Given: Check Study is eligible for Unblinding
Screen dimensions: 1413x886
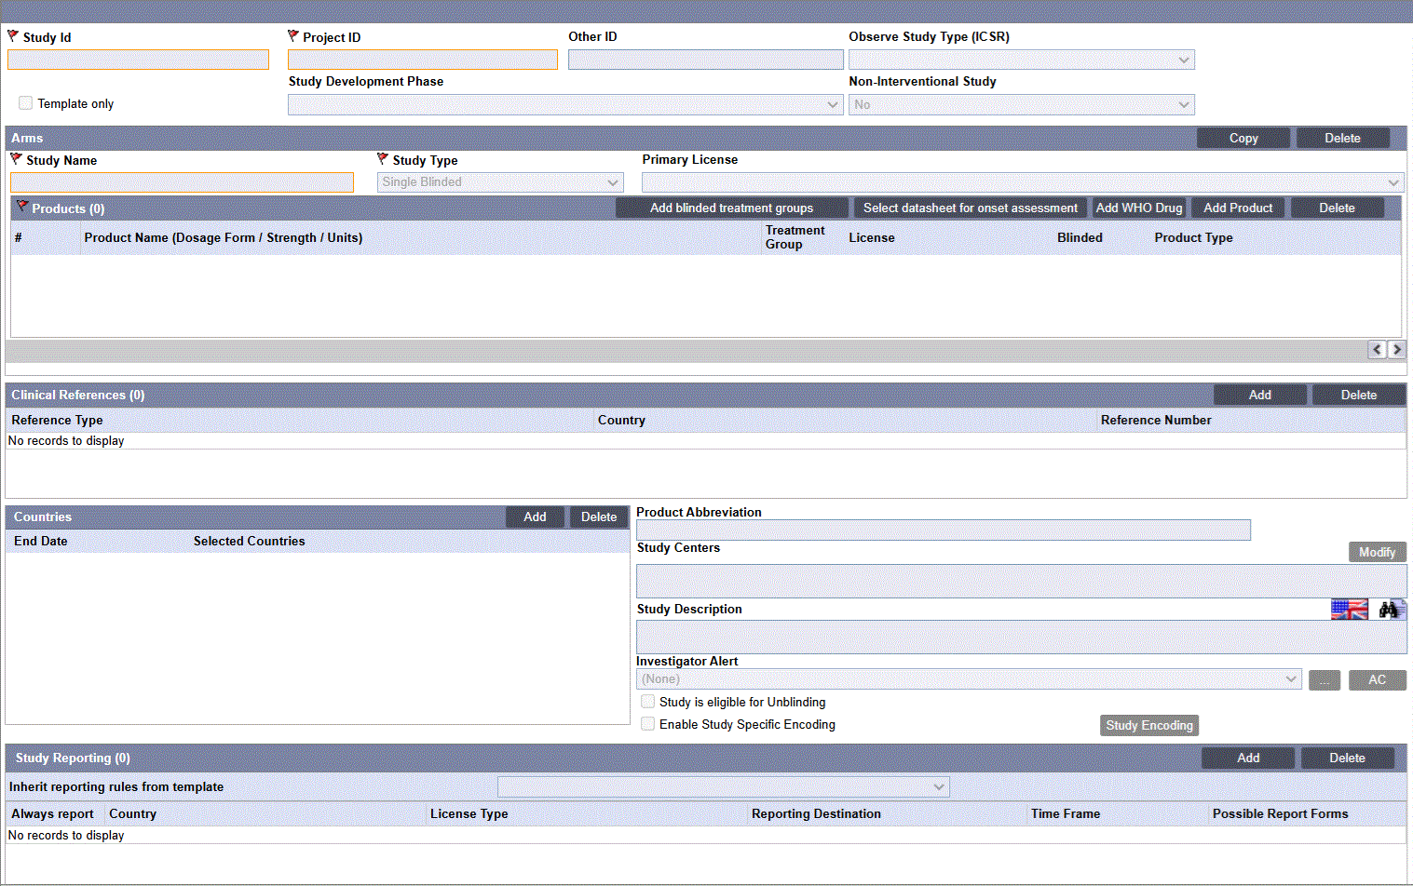Looking at the screenshot, I should click(x=647, y=701).
